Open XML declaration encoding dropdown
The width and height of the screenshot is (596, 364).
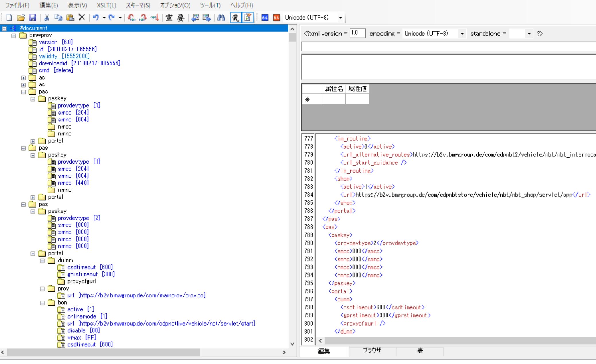tap(462, 34)
